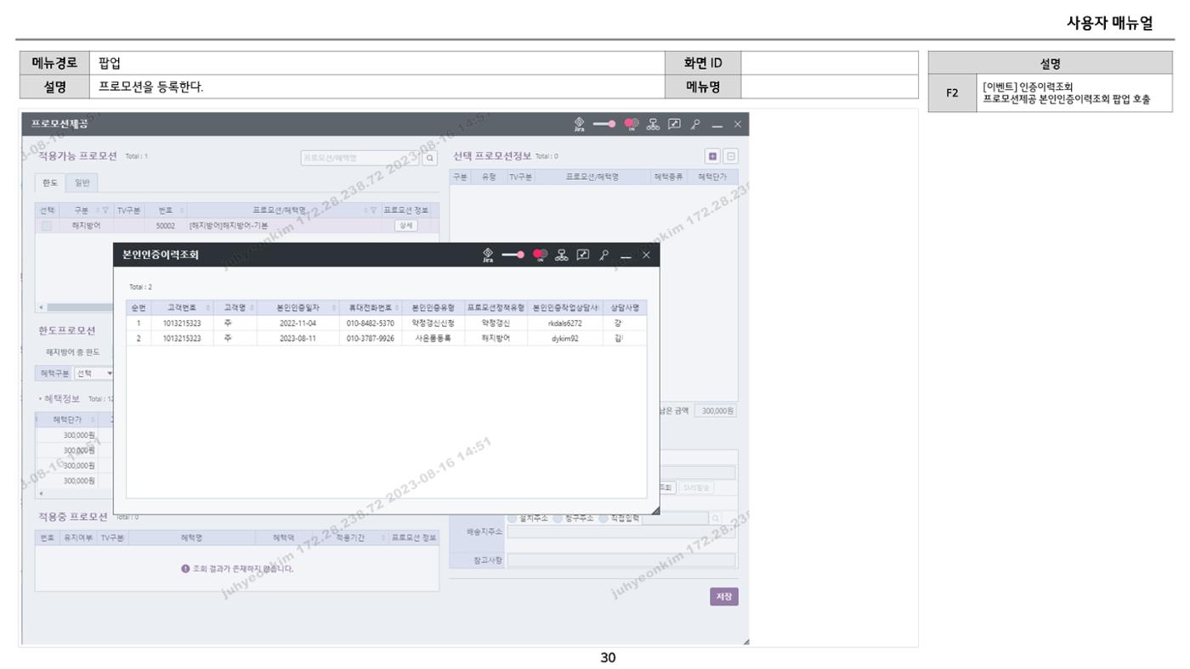Image resolution: width=1190 pixels, height=669 pixels.
Task: Click Jira icon in 프로모션제공 window title bar
Action: [x=580, y=124]
